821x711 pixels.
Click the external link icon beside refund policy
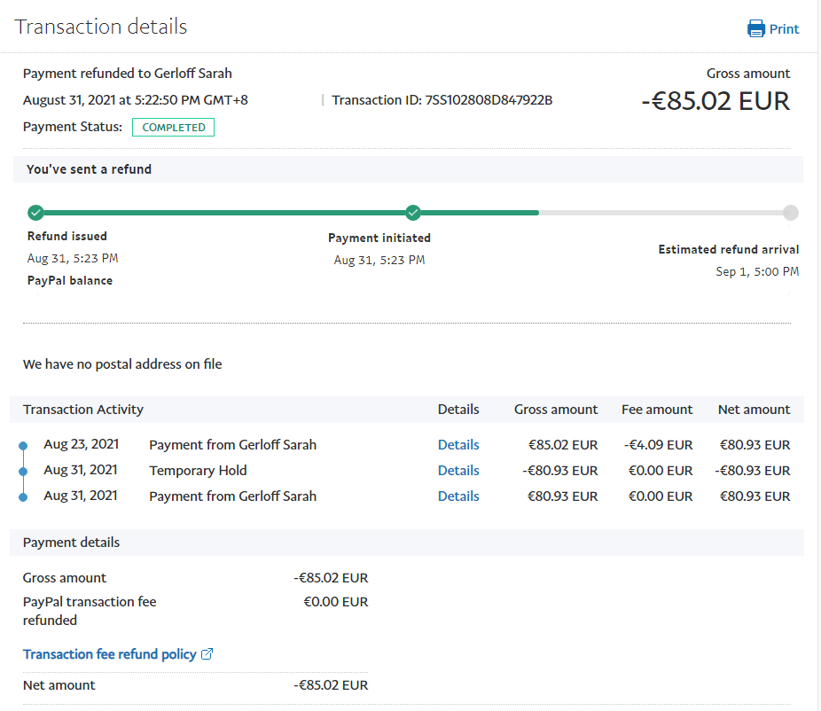(207, 654)
